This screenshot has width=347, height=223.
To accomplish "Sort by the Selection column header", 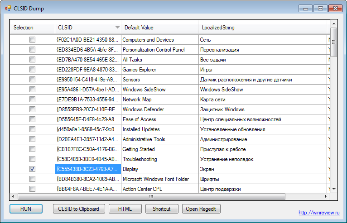I will 32,28.
